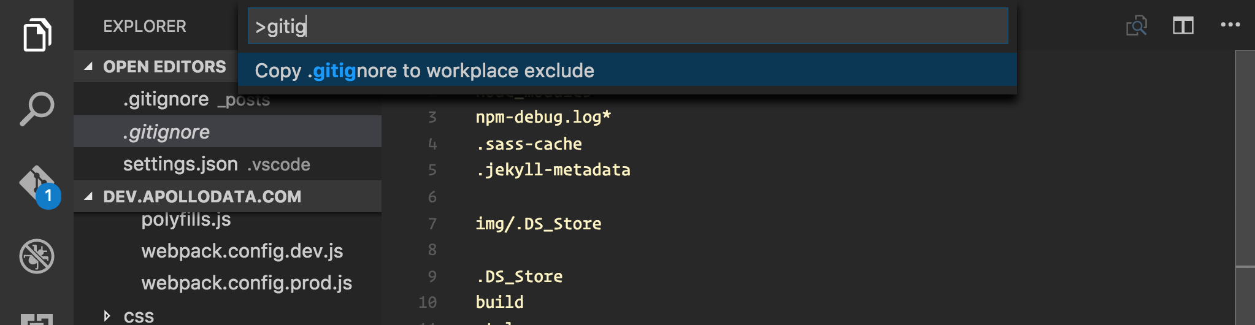Open .gitignore _posts in open editors
This screenshot has height=325, width=1255.
coord(228,99)
